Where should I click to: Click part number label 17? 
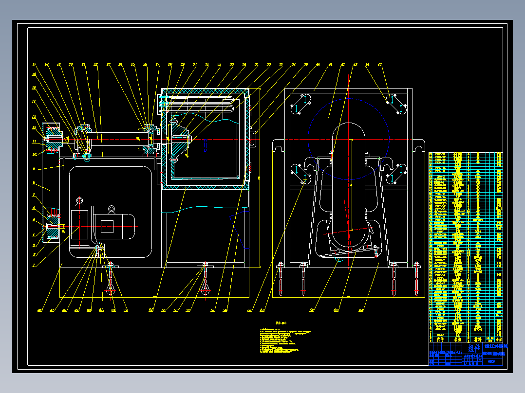34,65
